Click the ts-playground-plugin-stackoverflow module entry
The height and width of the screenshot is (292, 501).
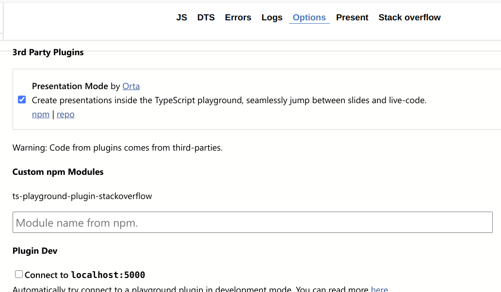pos(82,196)
